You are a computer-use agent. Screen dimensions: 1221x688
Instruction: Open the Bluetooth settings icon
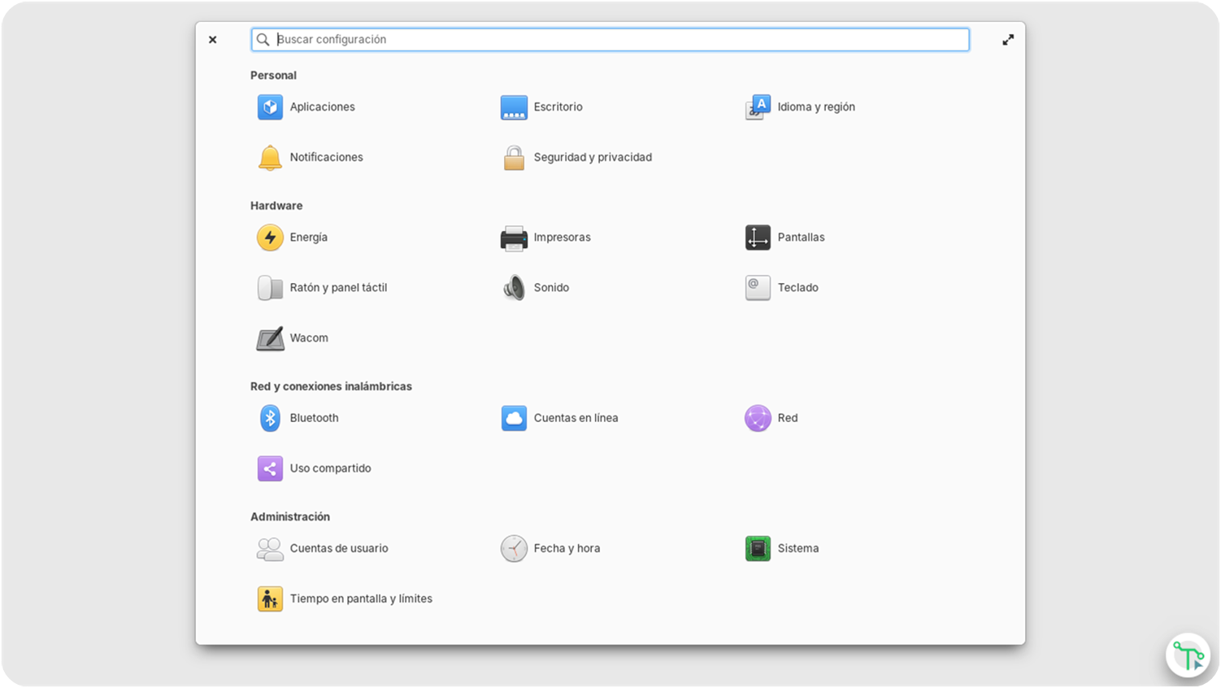click(x=270, y=418)
